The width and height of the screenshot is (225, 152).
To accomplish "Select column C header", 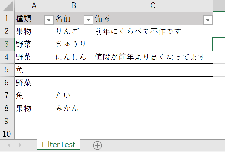I will [x=153, y=5].
